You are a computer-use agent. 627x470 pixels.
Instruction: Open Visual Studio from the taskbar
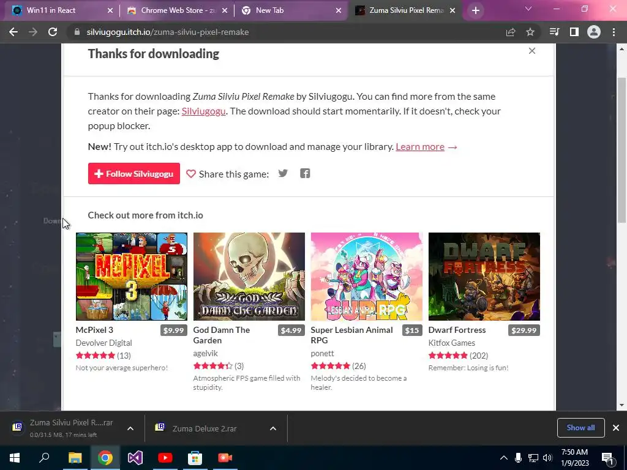tap(135, 458)
